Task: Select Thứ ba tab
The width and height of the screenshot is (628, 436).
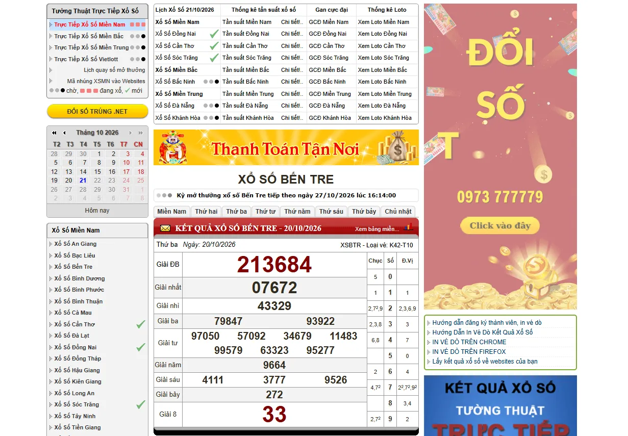Action: tap(236, 212)
